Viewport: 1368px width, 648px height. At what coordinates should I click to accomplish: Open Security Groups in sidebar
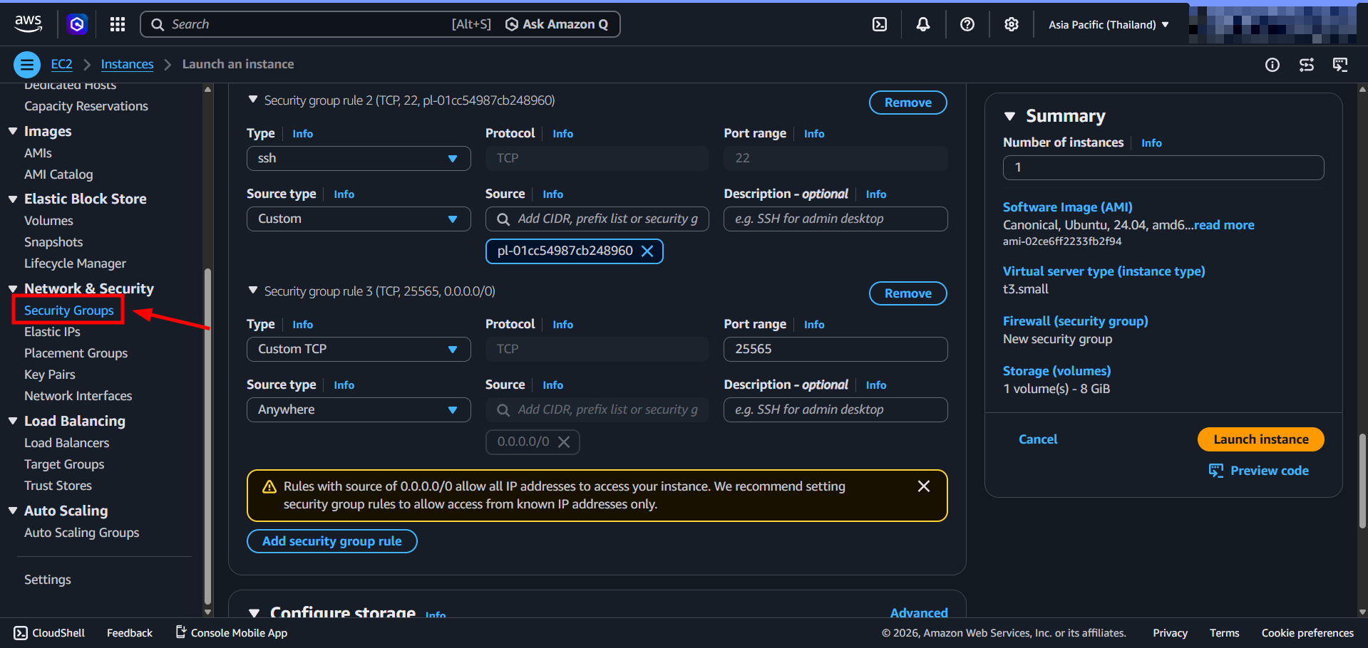68,310
